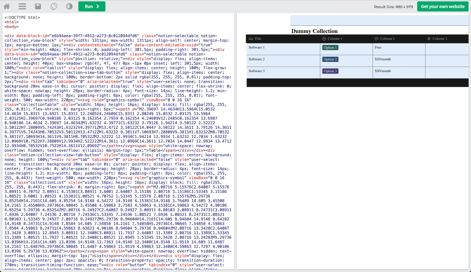This screenshot has height=272, width=471.
Task: Select the purple Option 3 tag
Action: (x=330, y=71)
